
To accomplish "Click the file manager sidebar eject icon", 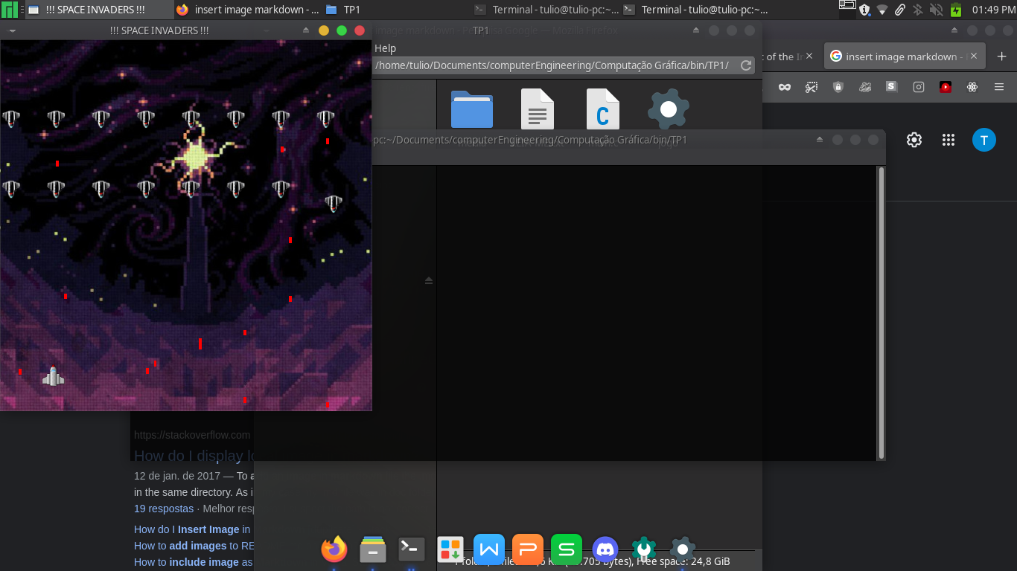I will (429, 280).
